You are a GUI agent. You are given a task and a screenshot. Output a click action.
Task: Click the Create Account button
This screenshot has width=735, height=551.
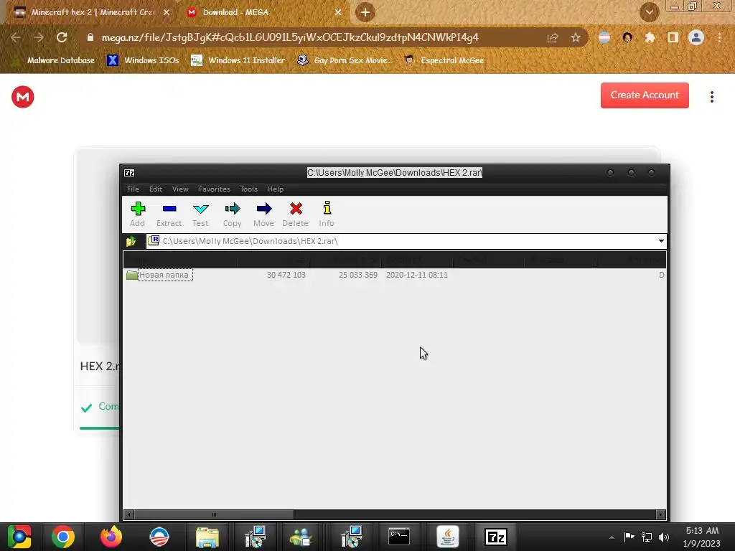coord(645,95)
